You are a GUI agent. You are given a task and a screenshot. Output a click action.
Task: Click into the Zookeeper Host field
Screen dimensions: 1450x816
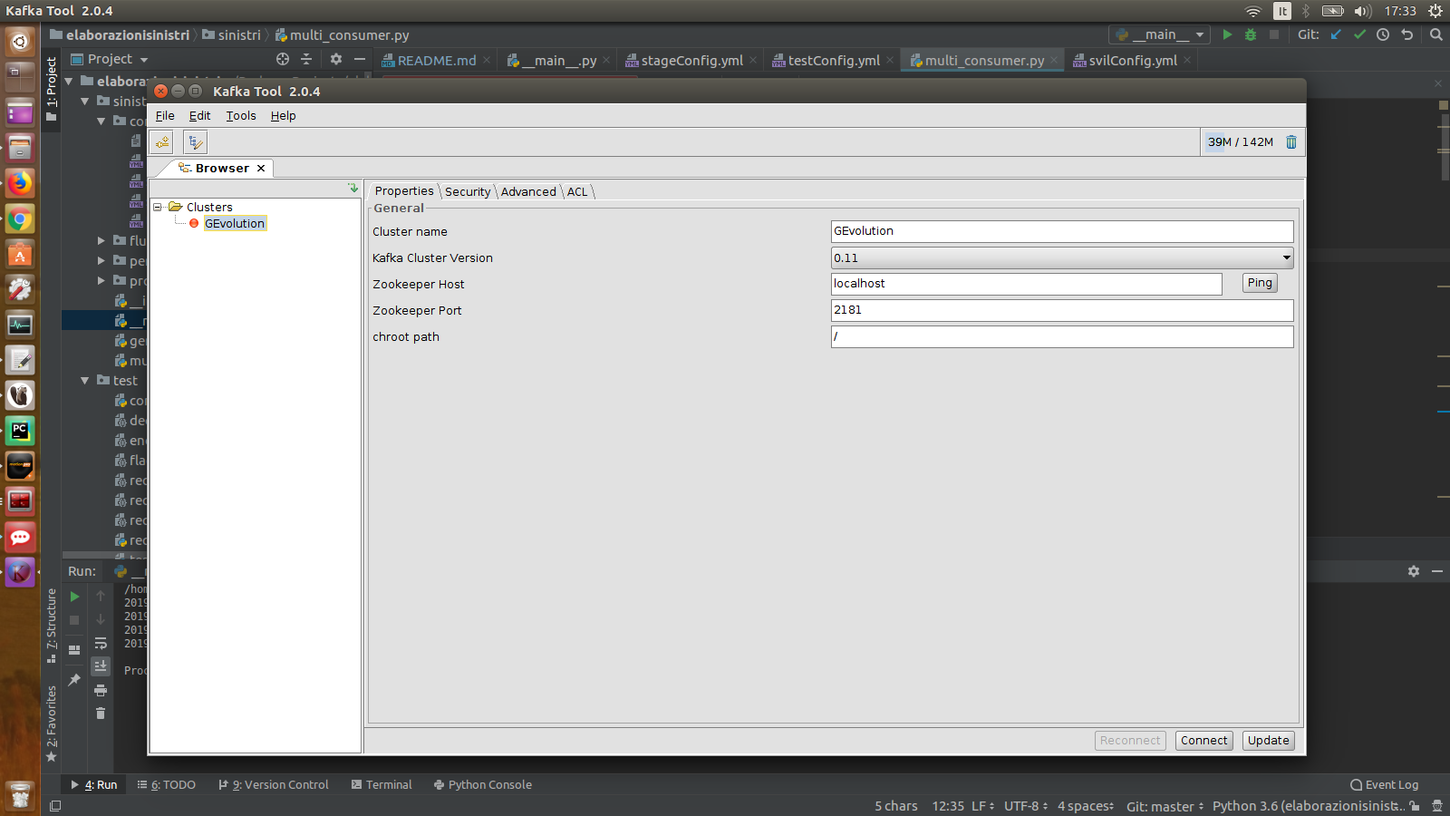1027,285
